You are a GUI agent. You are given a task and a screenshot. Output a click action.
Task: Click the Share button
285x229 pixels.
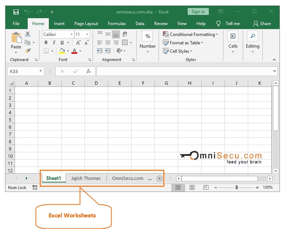click(262, 24)
